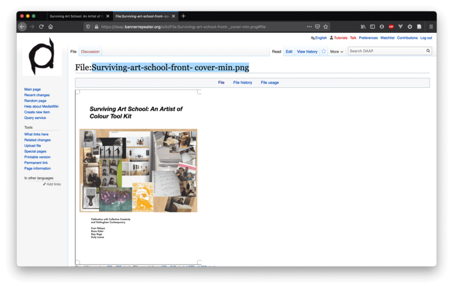Click the ABP adblock extension icon
This screenshot has width=453, height=288.
click(391, 27)
